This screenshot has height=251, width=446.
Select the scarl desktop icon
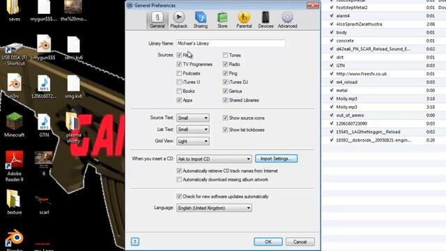(44, 204)
